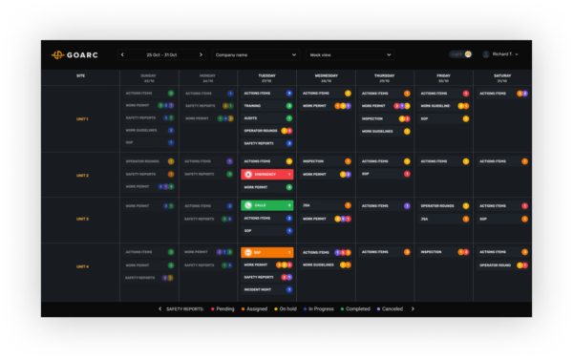Open the Week view dropdown

tap(350, 54)
